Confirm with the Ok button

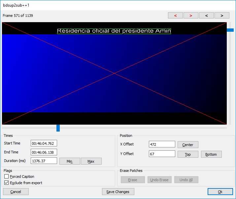pyautogui.click(x=220, y=192)
